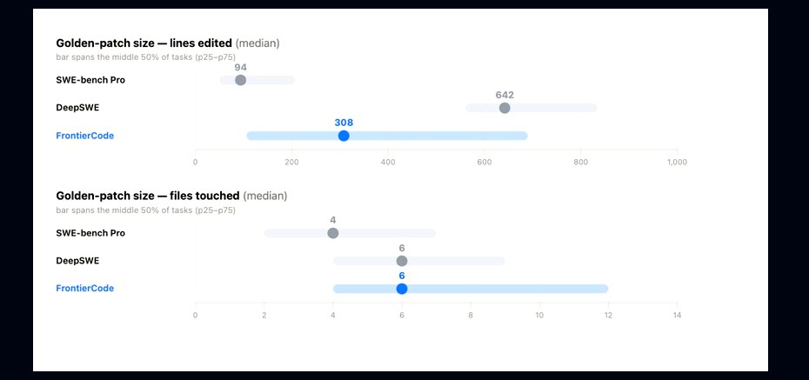
Task: Click the SWE-bench Pro files-touched dot labeled 4
Action: pos(333,233)
